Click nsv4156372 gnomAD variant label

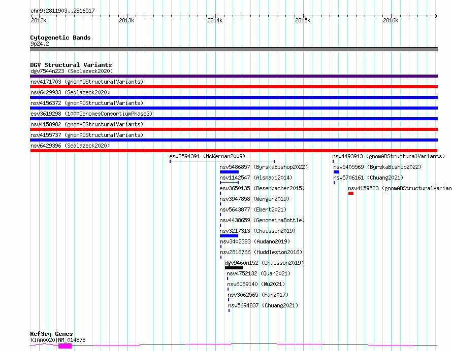click(x=87, y=103)
